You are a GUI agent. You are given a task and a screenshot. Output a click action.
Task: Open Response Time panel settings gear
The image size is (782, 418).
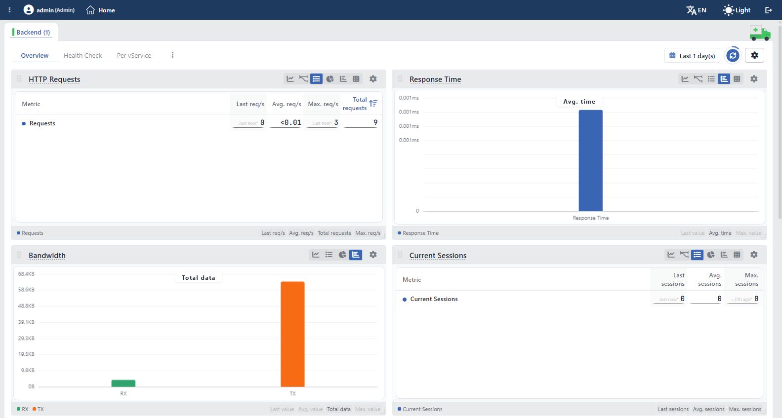754,79
